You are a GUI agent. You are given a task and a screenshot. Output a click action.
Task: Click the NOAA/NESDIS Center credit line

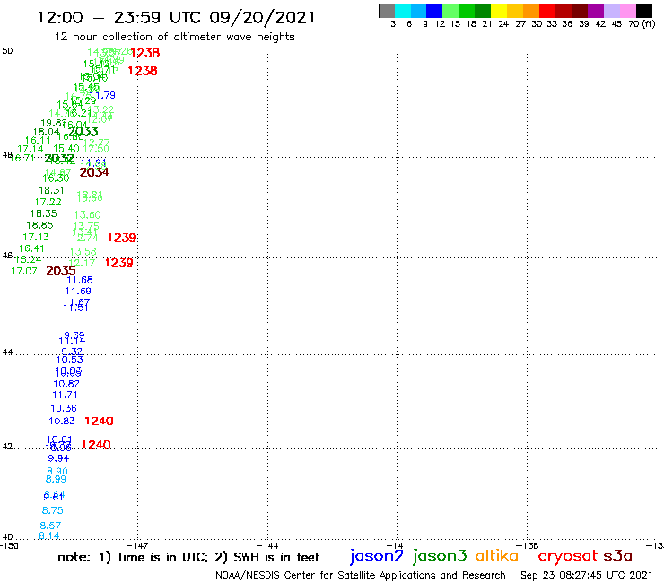[361, 575]
